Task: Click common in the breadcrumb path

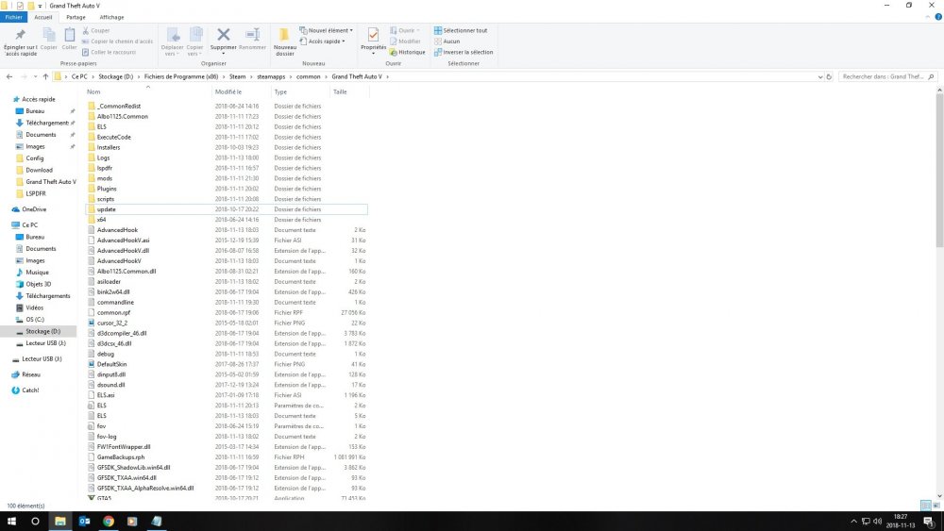Action: (x=309, y=77)
